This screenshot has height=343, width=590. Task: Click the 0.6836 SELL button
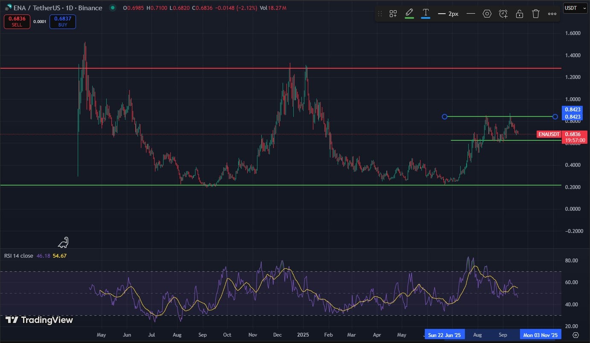tap(17, 22)
